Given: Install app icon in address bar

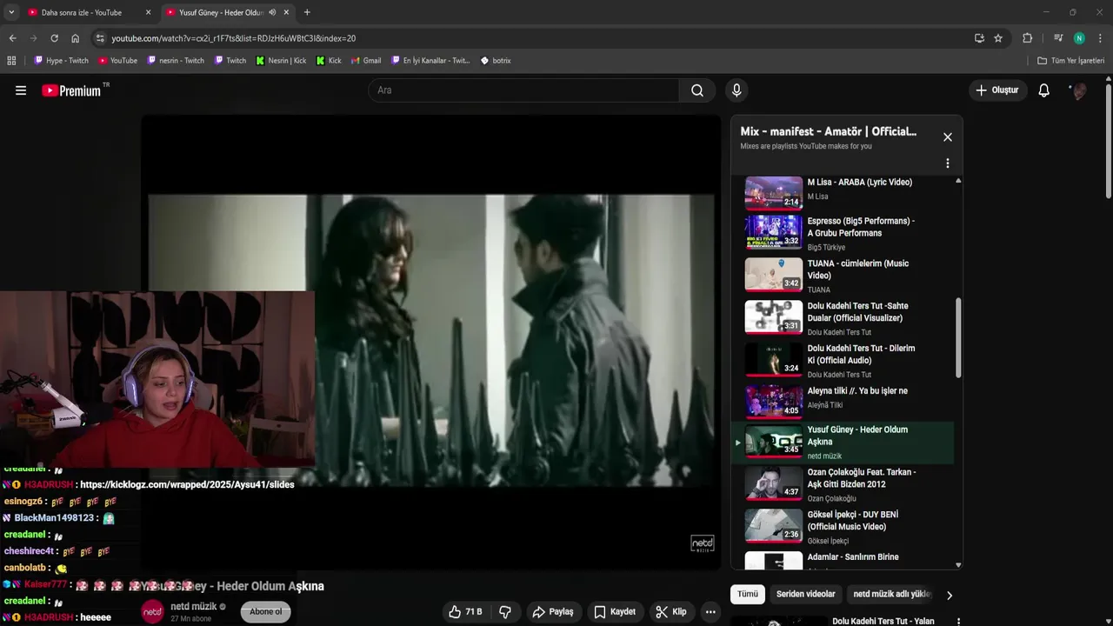Looking at the screenshot, I should [979, 38].
